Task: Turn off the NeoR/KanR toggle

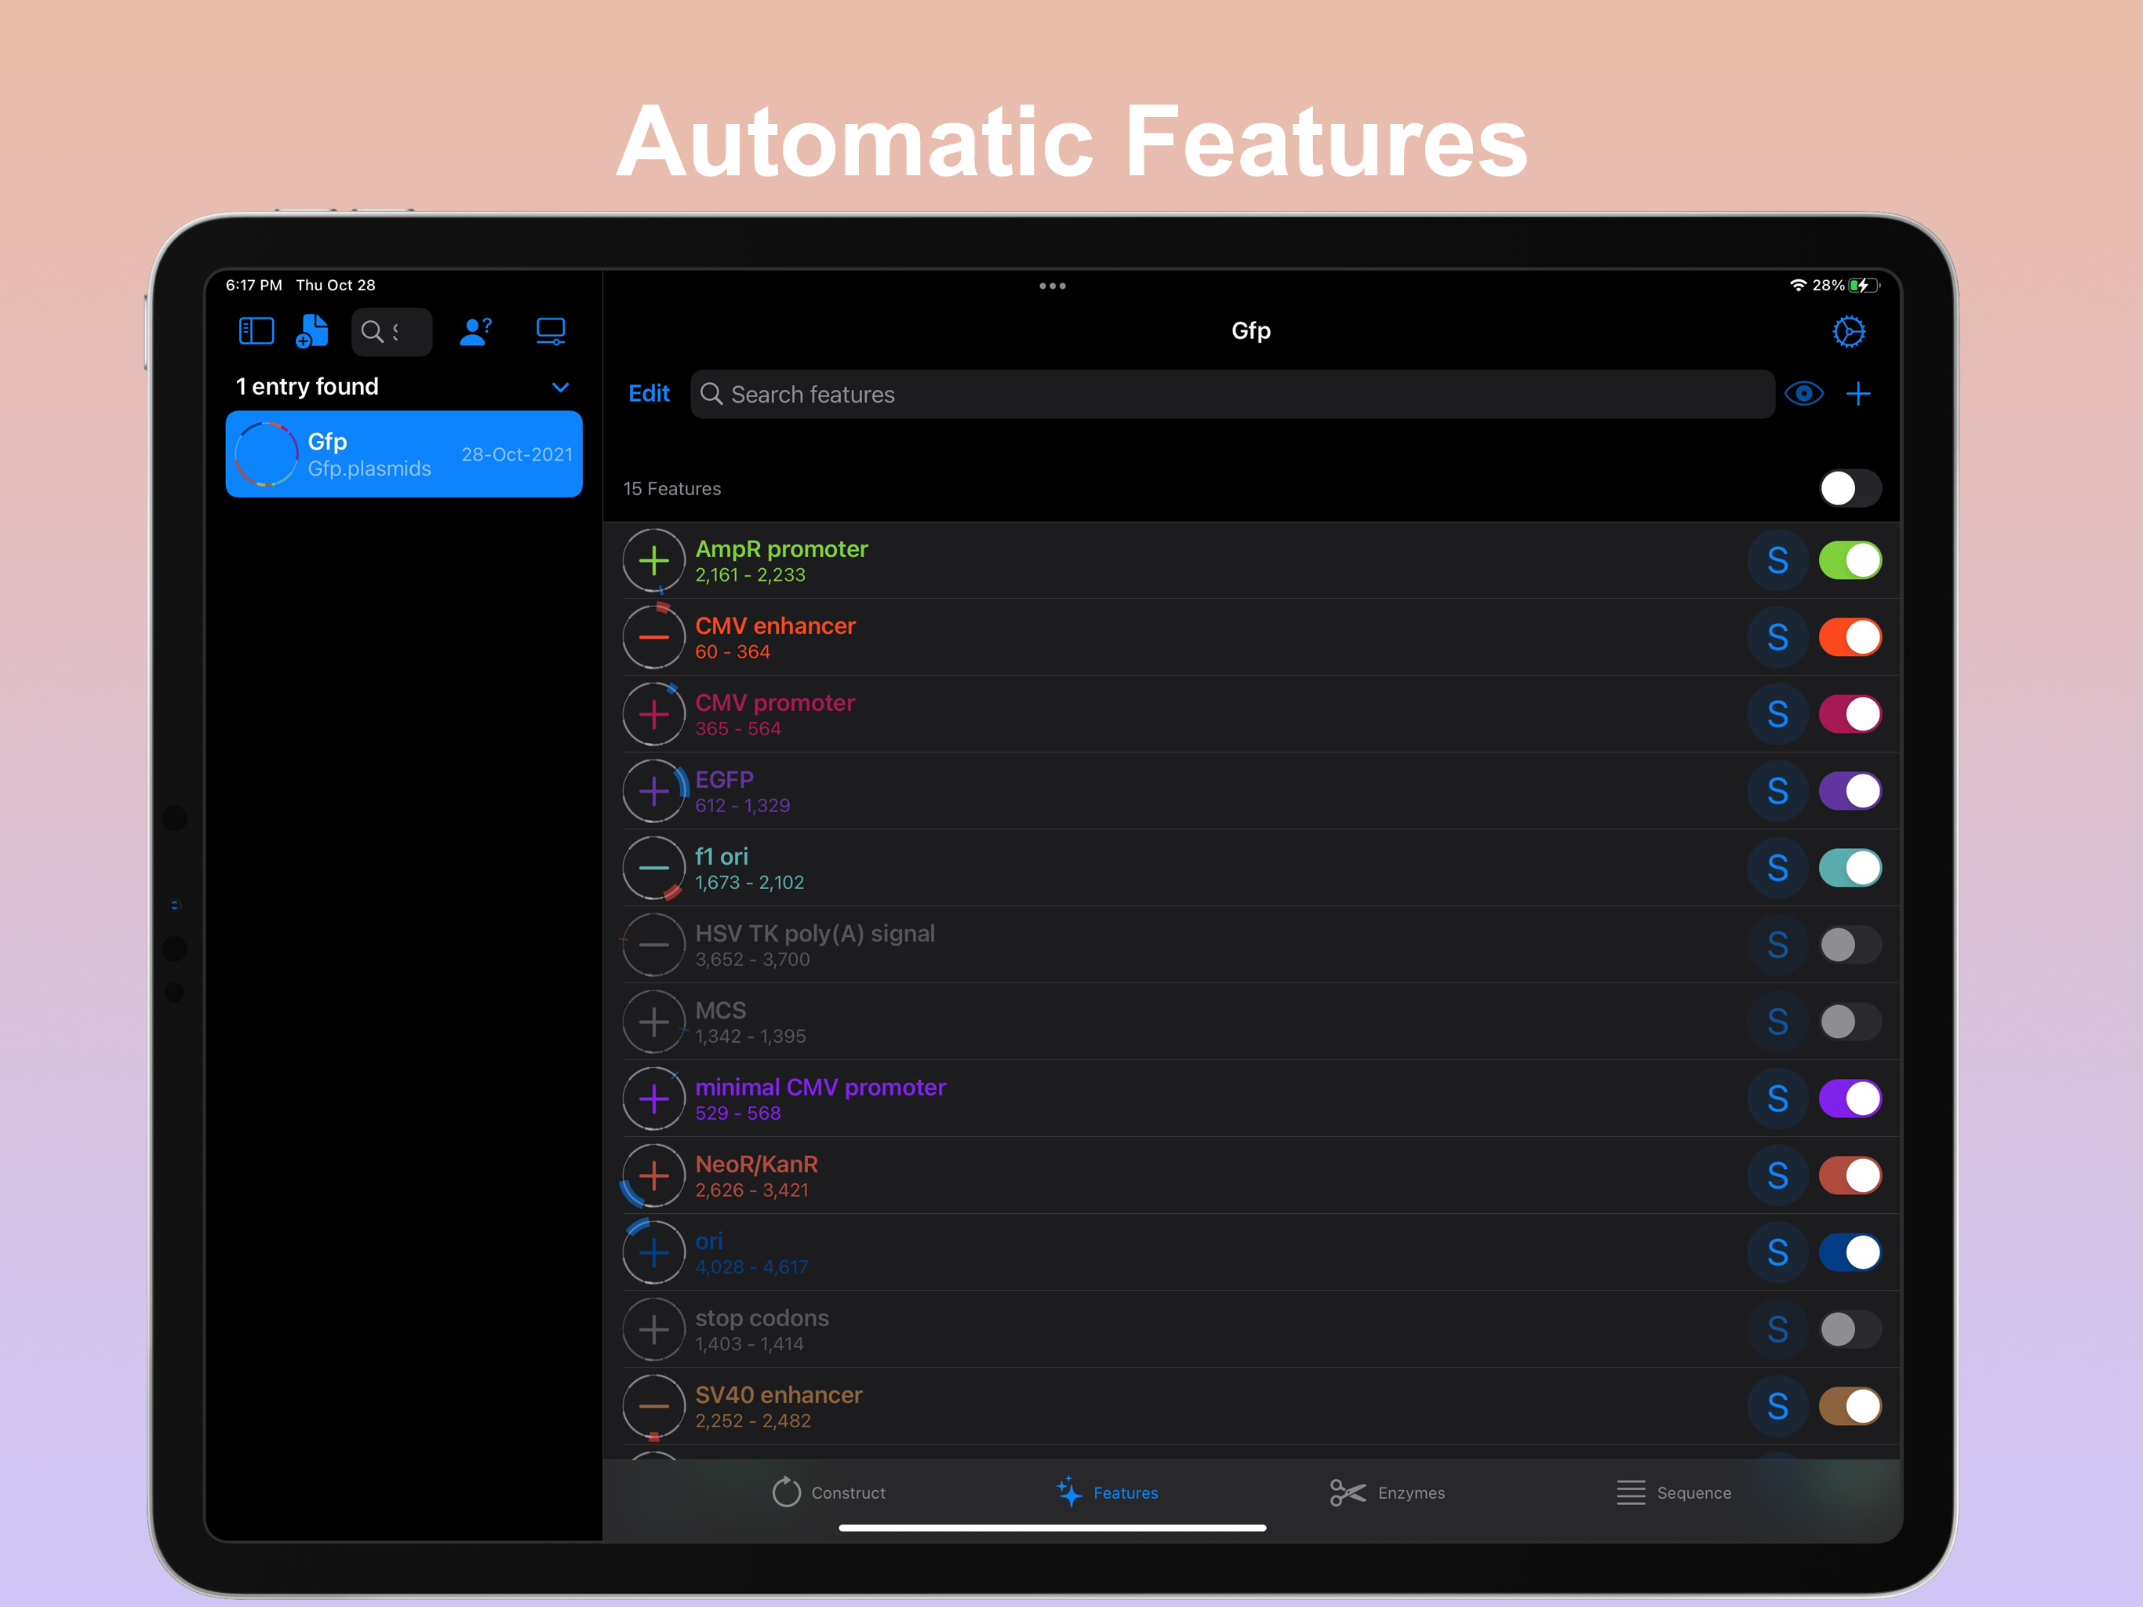Action: click(1850, 1175)
